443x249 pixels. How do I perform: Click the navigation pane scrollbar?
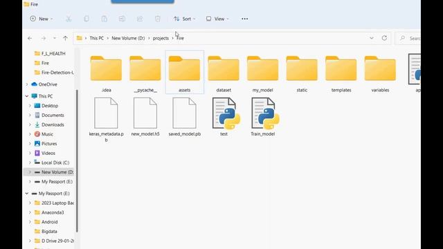(x=77, y=161)
